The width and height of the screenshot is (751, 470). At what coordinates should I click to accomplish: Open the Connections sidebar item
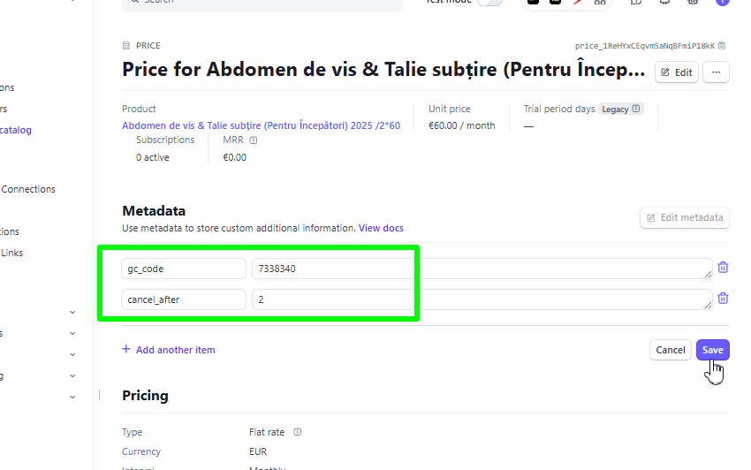[x=28, y=189]
